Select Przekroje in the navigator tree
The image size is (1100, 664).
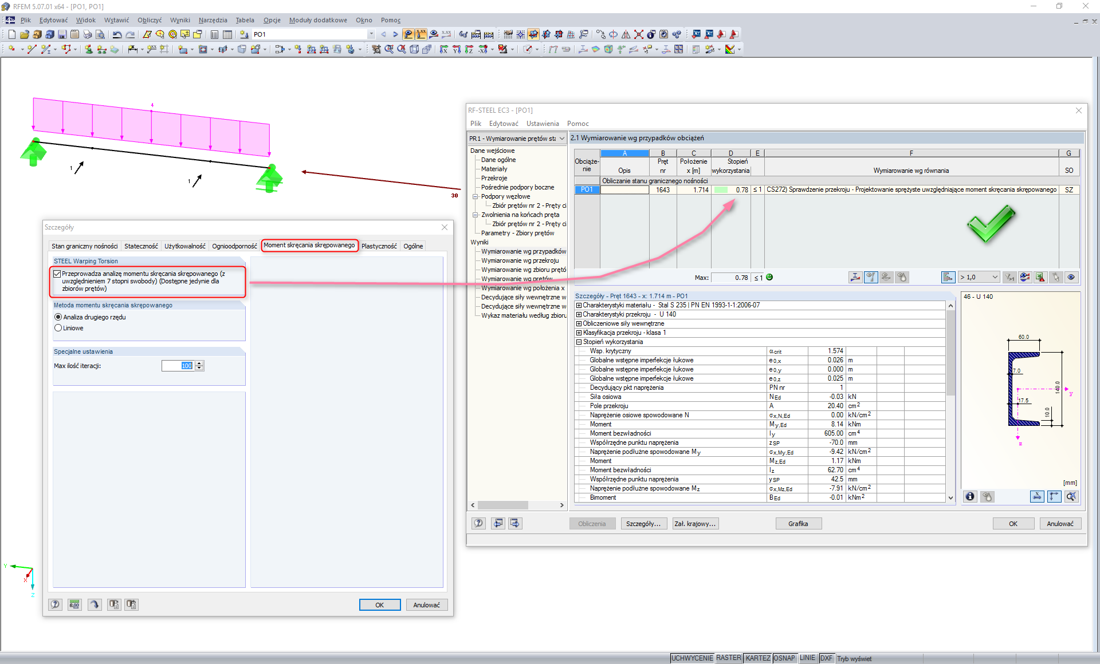pyautogui.click(x=494, y=178)
